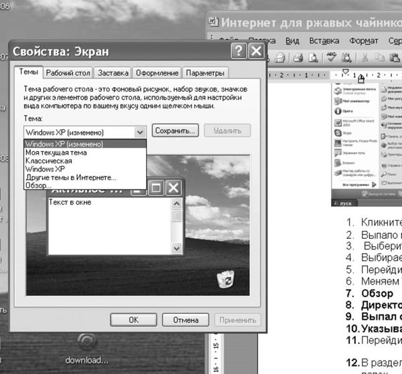Click bold list item 7. Обзор
The image size is (402, 374).
(369, 293)
